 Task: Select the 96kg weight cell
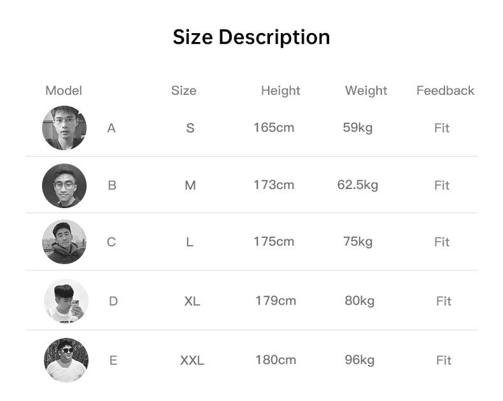(360, 360)
